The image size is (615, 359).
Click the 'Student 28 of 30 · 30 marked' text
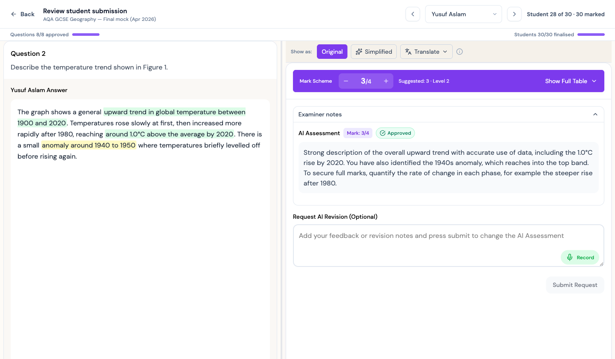point(565,14)
